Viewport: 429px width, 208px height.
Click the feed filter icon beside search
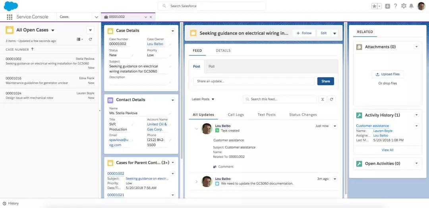click(323, 99)
